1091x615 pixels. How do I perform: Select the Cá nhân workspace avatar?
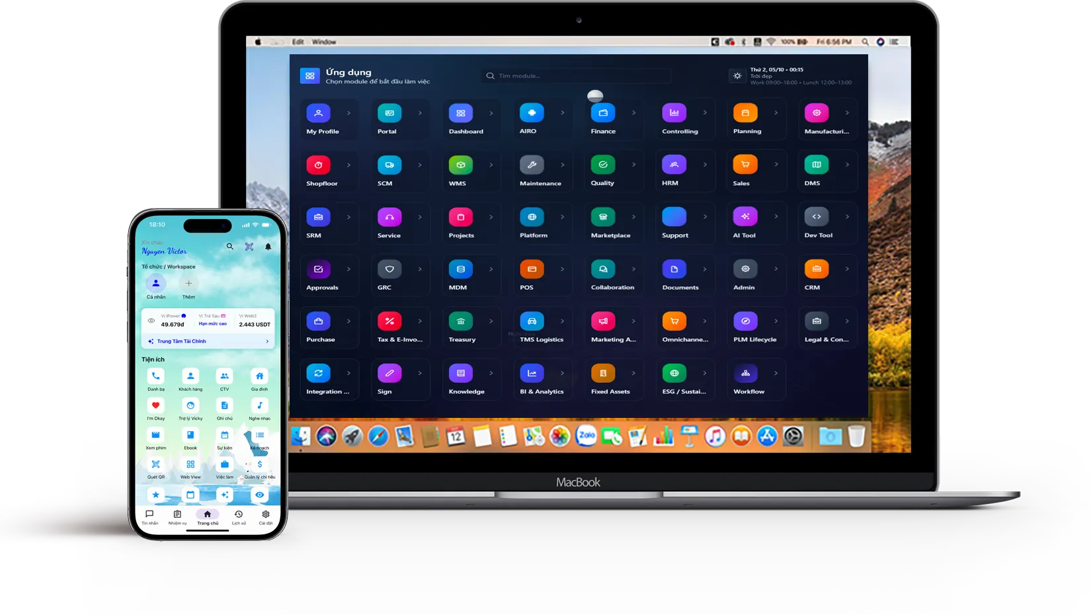(x=156, y=284)
